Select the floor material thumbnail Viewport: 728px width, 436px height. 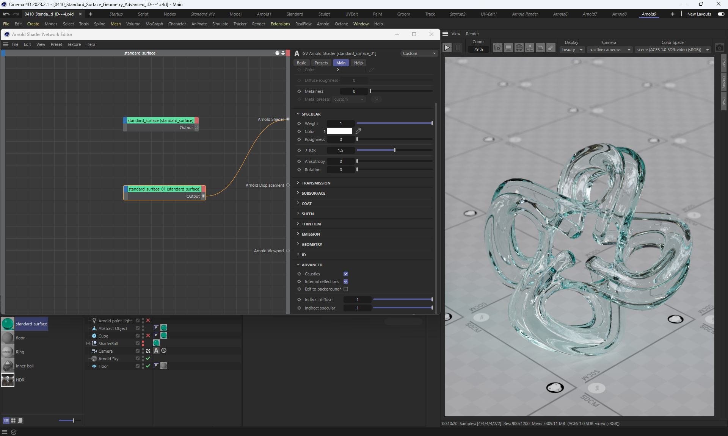(x=8, y=338)
